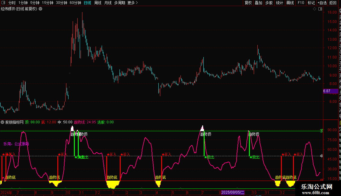Click the 16.00 price axis label
Screen dimensions: 341x196
click(x=332, y=12)
